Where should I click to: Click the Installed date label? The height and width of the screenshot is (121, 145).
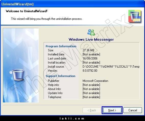pyautogui.click(x=56, y=54)
